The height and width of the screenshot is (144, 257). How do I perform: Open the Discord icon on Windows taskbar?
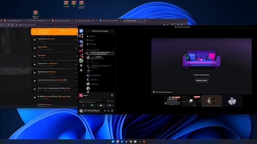pyautogui.click(x=117, y=142)
